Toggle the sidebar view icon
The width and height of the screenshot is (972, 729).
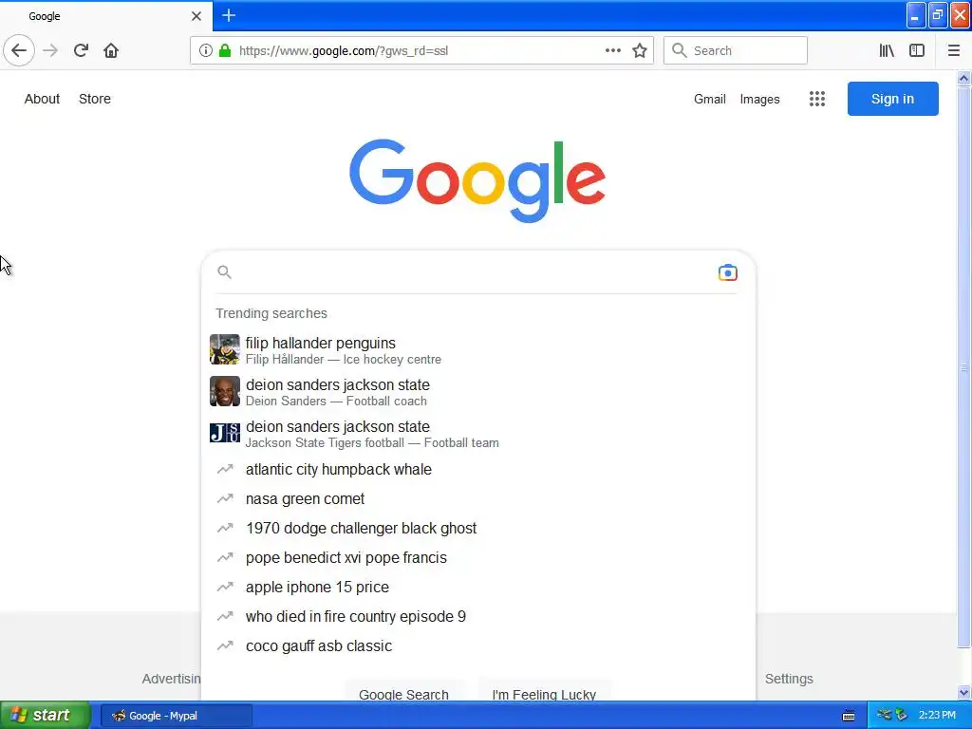pyautogui.click(x=917, y=50)
